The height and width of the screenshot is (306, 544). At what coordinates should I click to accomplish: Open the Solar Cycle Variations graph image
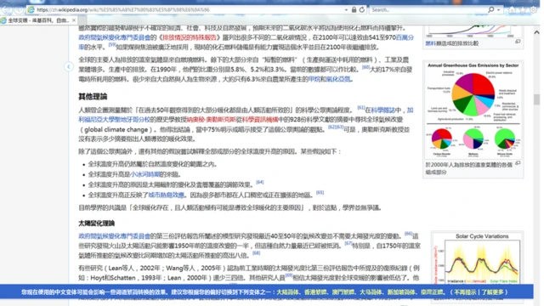[x=478, y=258]
